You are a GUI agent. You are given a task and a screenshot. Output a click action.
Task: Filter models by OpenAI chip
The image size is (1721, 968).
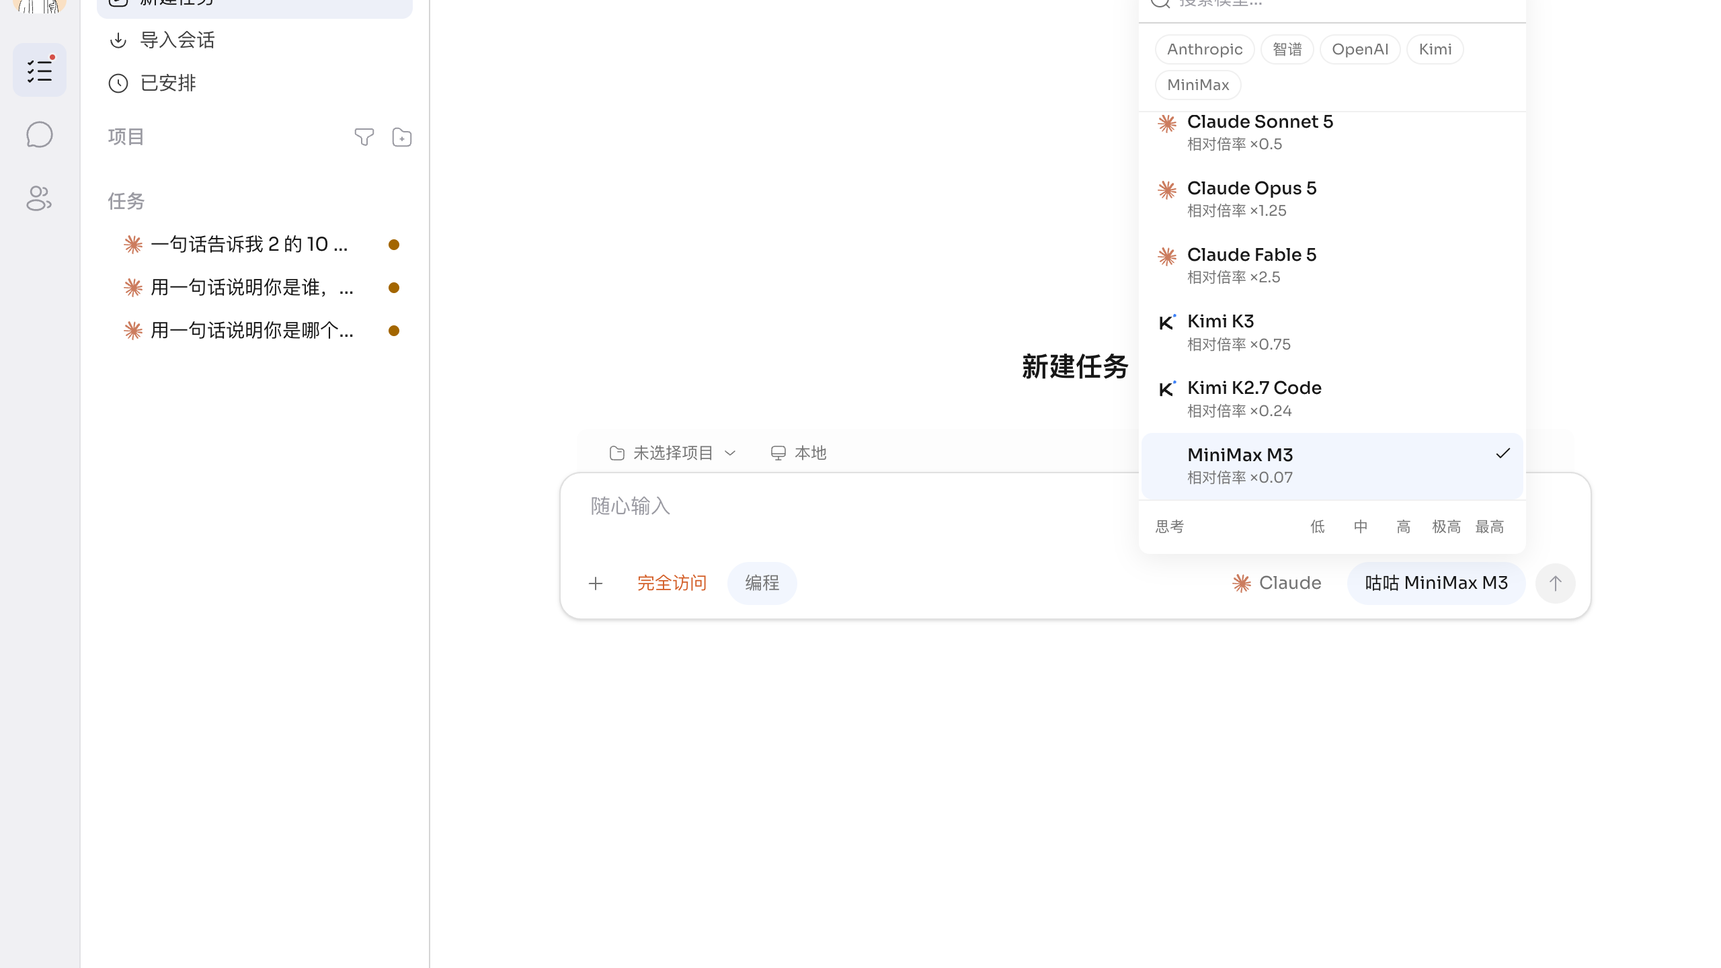(x=1360, y=50)
